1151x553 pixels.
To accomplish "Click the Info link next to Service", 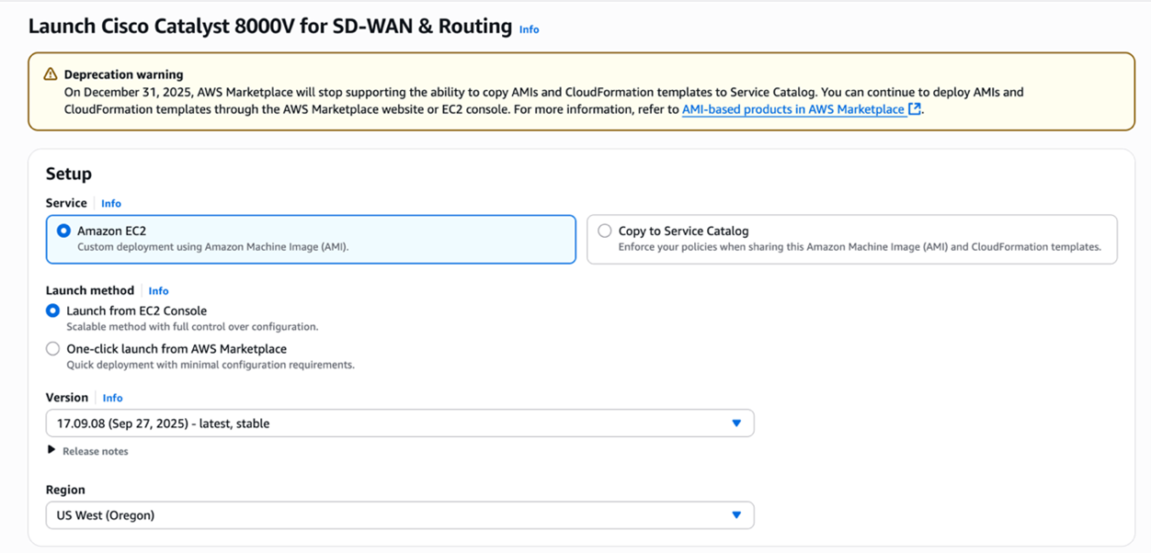I will [x=111, y=204].
